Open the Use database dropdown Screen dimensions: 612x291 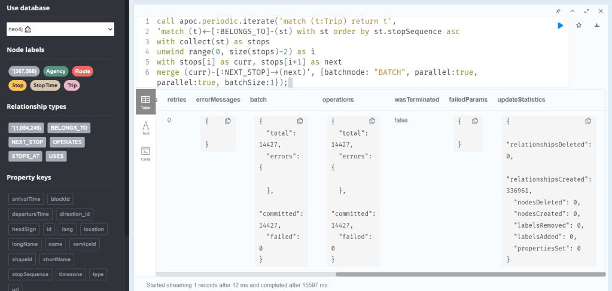point(60,29)
